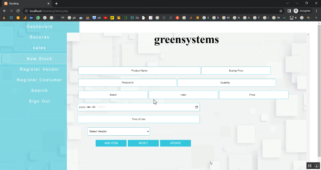Click the Product Name input field
Viewport: 321px width, 170px height.
coord(139,71)
